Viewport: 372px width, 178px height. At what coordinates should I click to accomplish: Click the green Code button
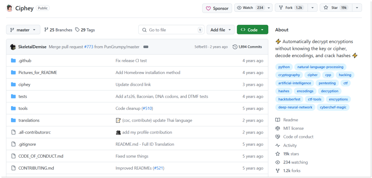tap(252, 30)
